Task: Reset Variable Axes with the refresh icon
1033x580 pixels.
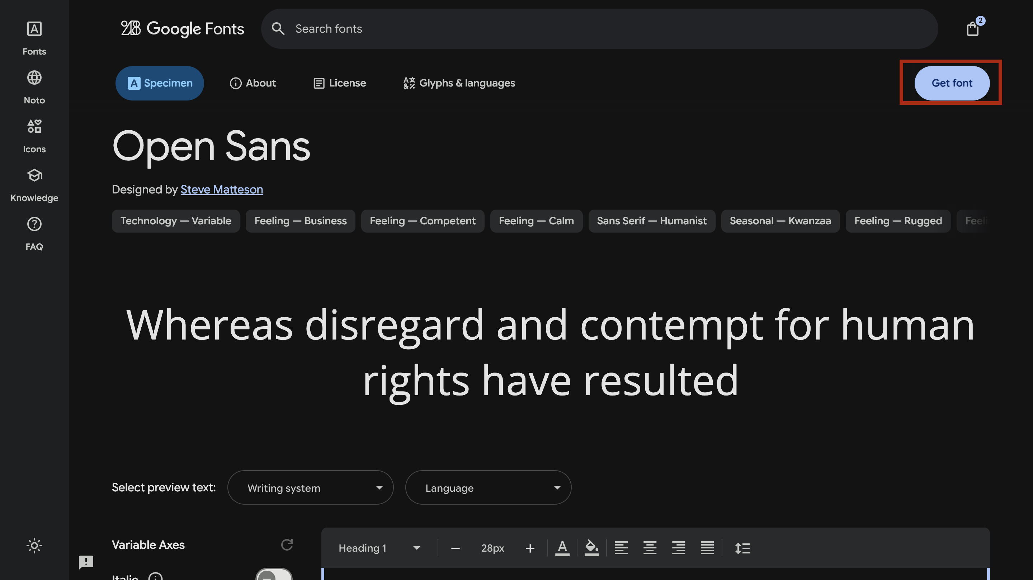Action: [x=287, y=544]
